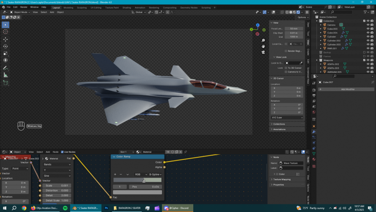Open B-Spline interpolation dropdown
This screenshot has height=212, width=376.
[x=155, y=174]
